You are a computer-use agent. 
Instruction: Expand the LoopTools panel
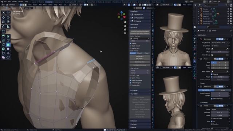[140, 11]
